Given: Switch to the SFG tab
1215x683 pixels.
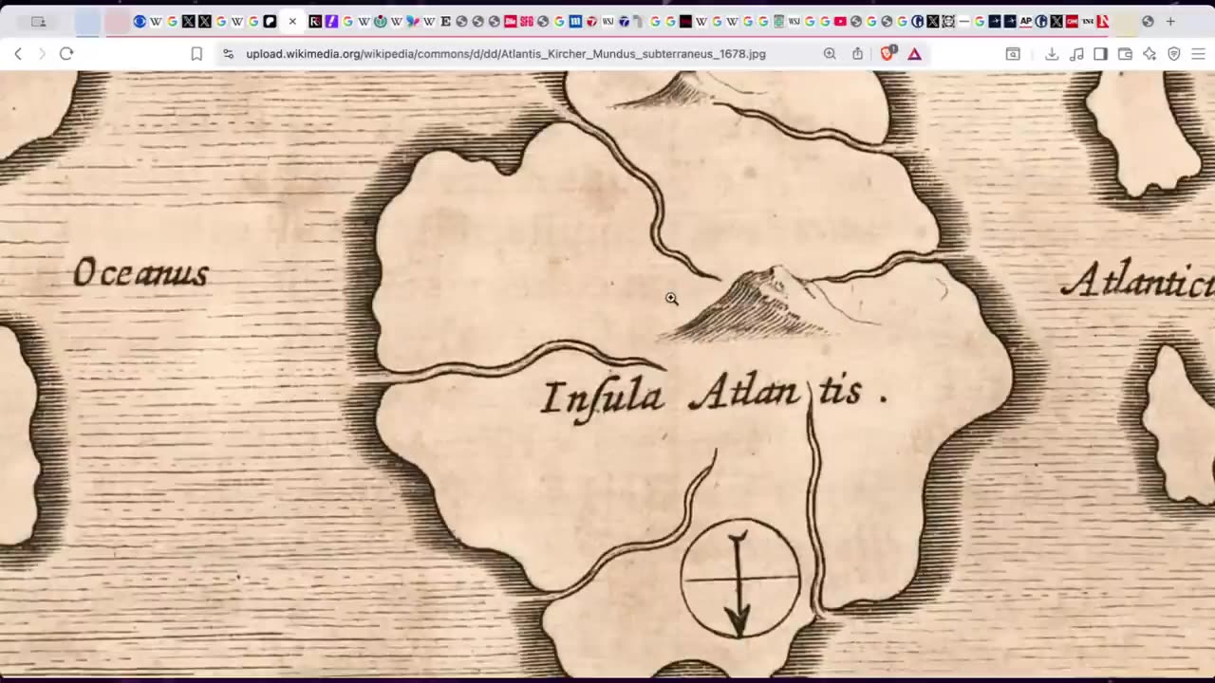Looking at the screenshot, I should (x=526, y=21).
